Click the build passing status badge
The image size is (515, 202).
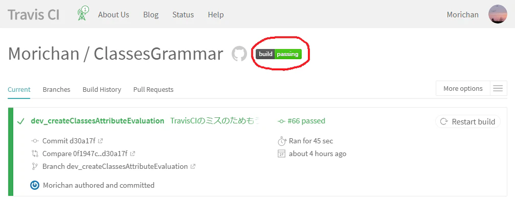click(x=279, y=54)
